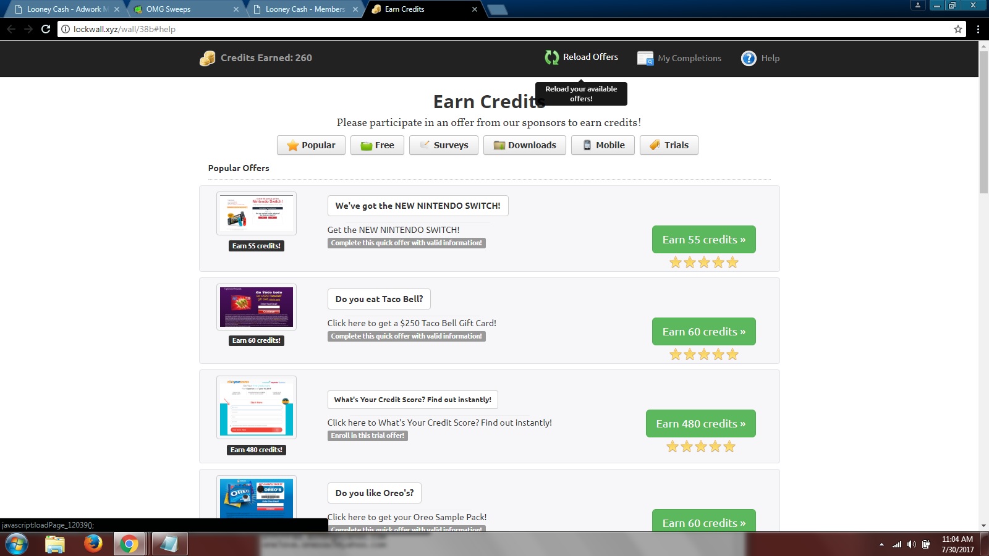989x556 pixels.
Task: Click Earn 480 credits green button
Action: [x=701, y=424]
